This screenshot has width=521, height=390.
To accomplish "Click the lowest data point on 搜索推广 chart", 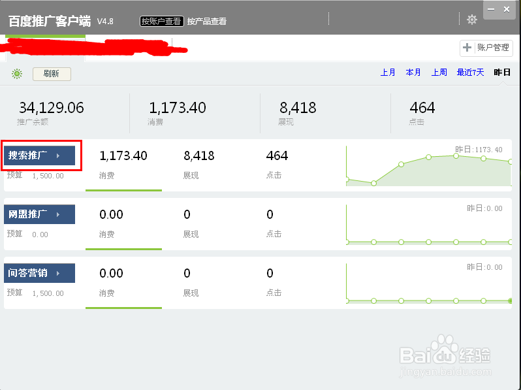I will [x=374, y=183].
